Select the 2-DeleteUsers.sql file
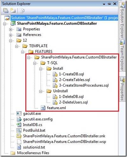The height and width of the screenshot is (157, 127). (x=73, y=102)
